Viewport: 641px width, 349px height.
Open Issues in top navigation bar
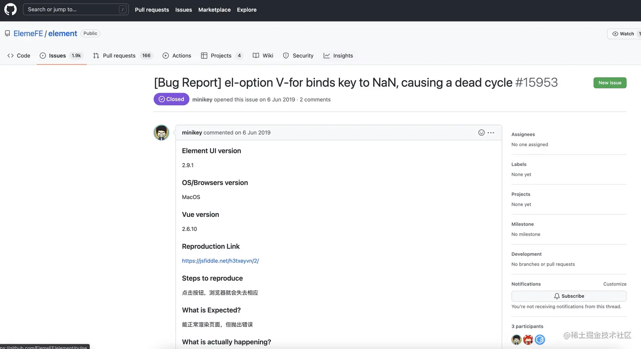click(184, 10)
